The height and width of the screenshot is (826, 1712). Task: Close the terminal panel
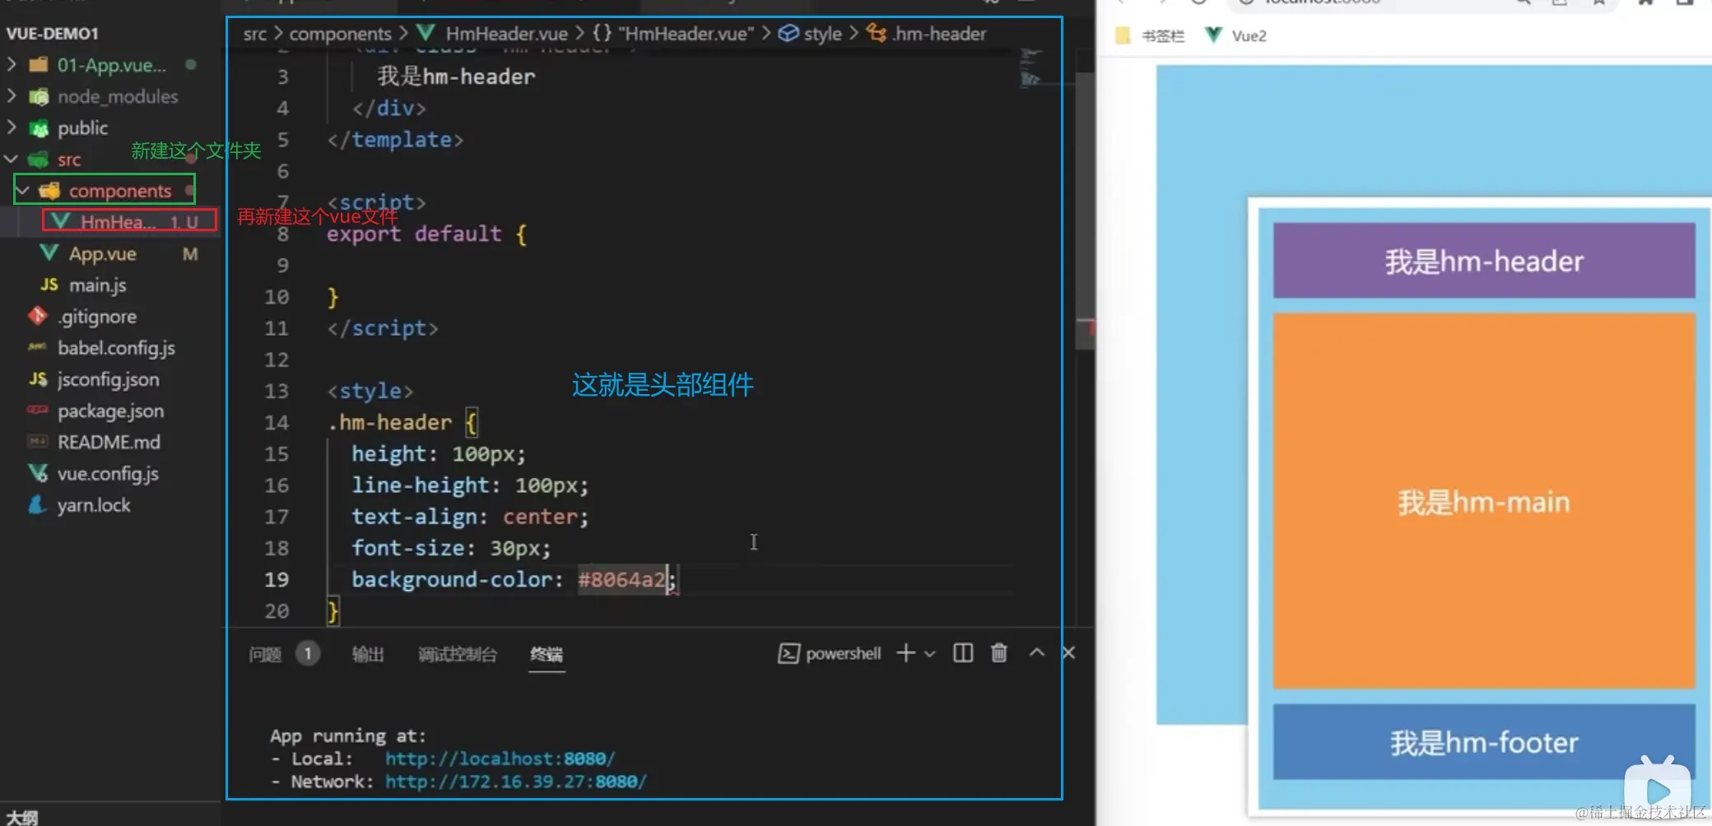[x=1068, y=653]
